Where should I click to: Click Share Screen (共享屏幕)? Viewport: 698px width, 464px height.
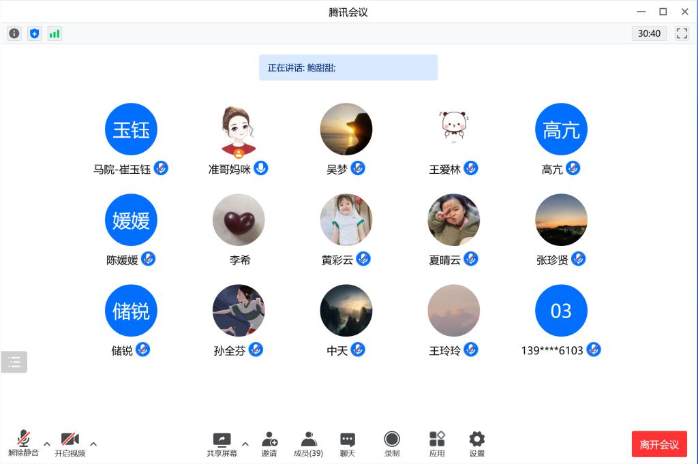(222, 444)
